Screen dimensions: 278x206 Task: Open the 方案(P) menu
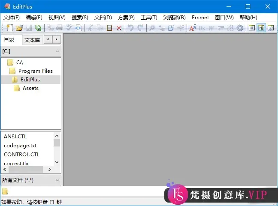coord(126,18)
